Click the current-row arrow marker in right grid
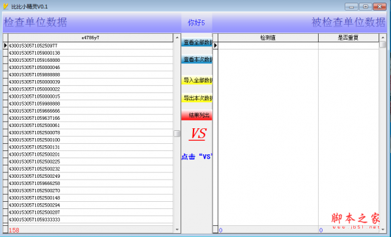Screen dimensions: 391x237 216,46
